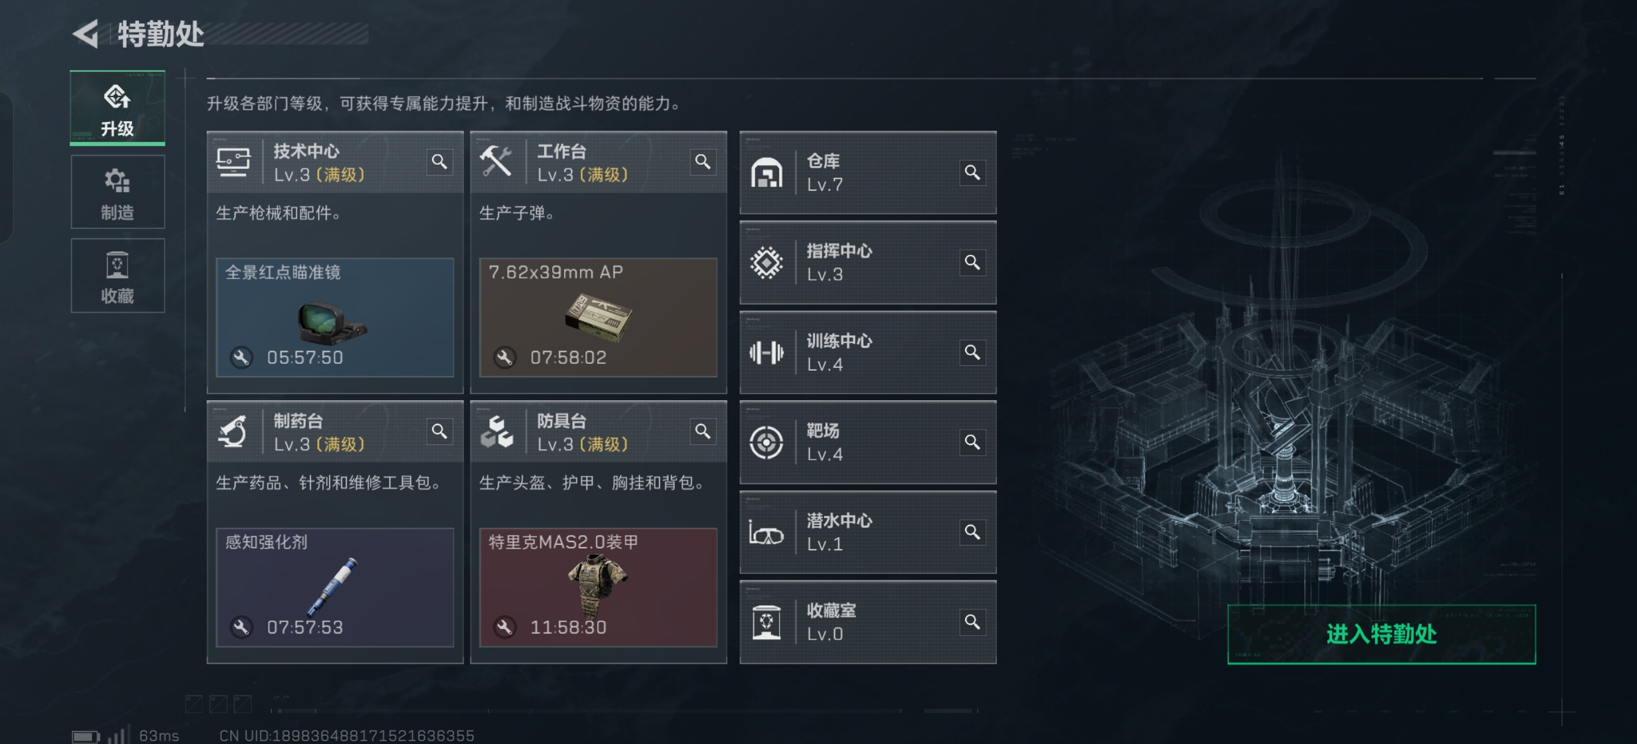Viewport: 1637px width, 744px height.
Task: Open the 全景红点瞄准镜 production card
Action: [335, 317]
